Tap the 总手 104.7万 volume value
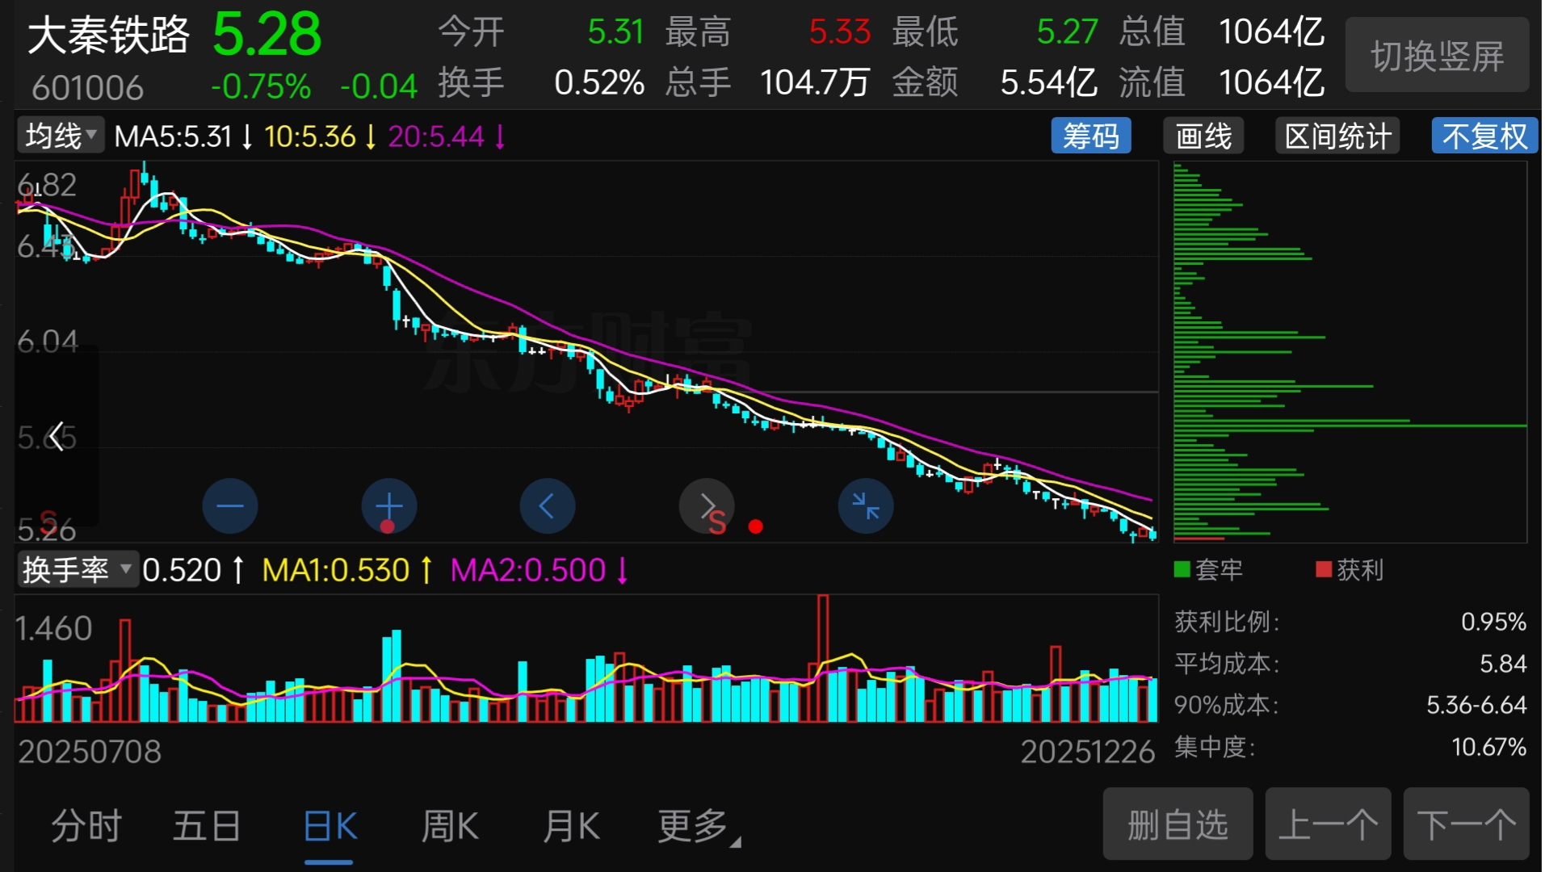The width and height of the screenshot is (1545, 872). tap(814, 82)
